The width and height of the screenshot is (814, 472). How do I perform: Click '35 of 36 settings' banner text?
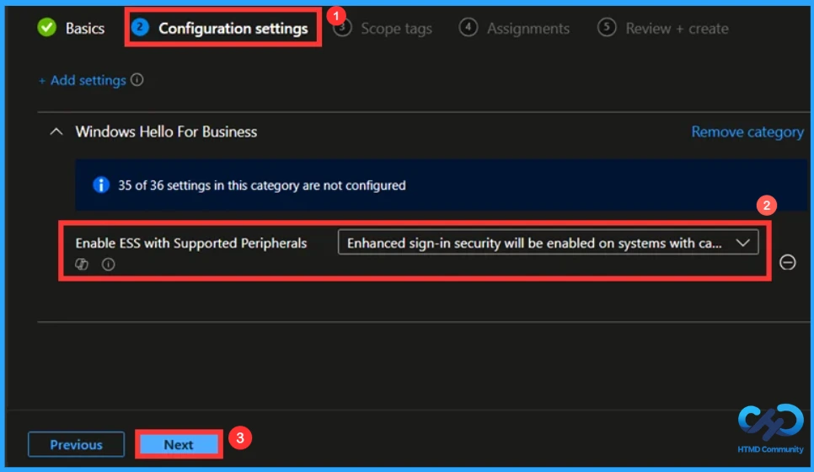[261, 185]
